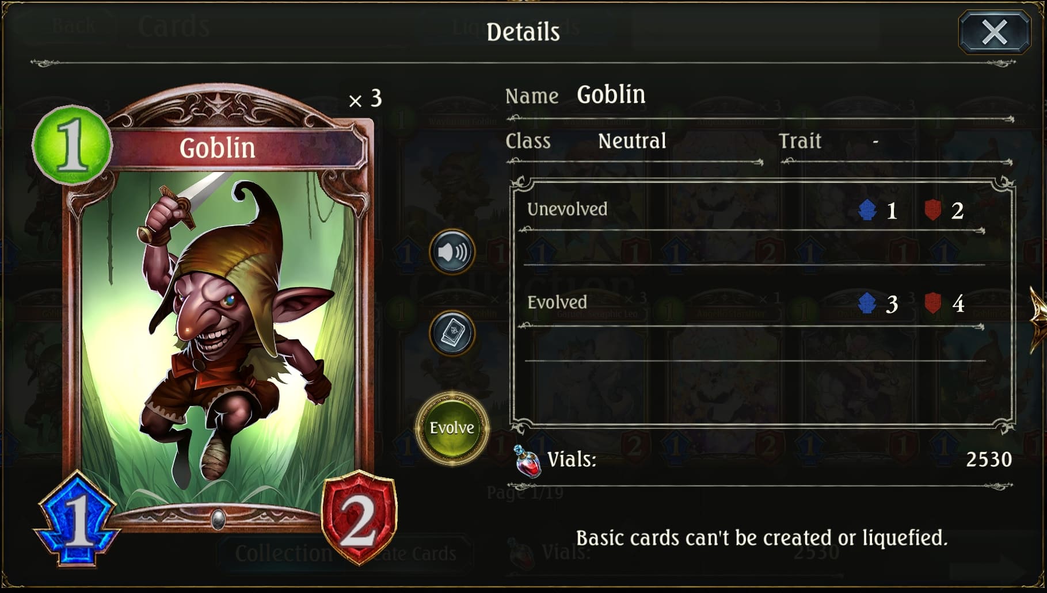Viewport: 1047px width, 593px height.
Task: Click the blue attack gem on card
Action: click(x=78, y=519)
